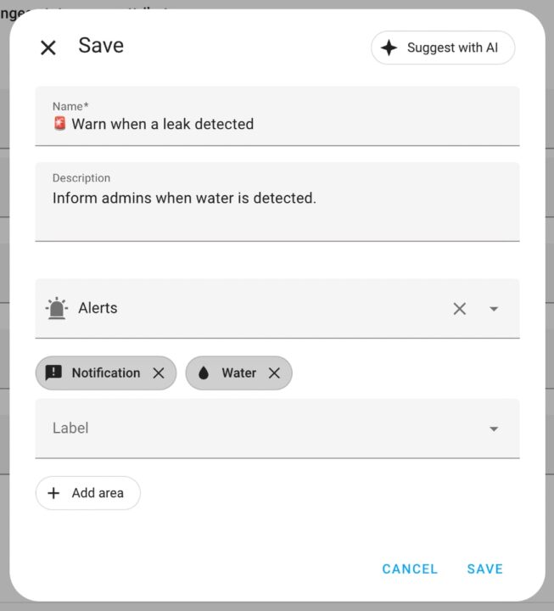
Task: Clear the Alerts category selection
Action: click(459, 309)
